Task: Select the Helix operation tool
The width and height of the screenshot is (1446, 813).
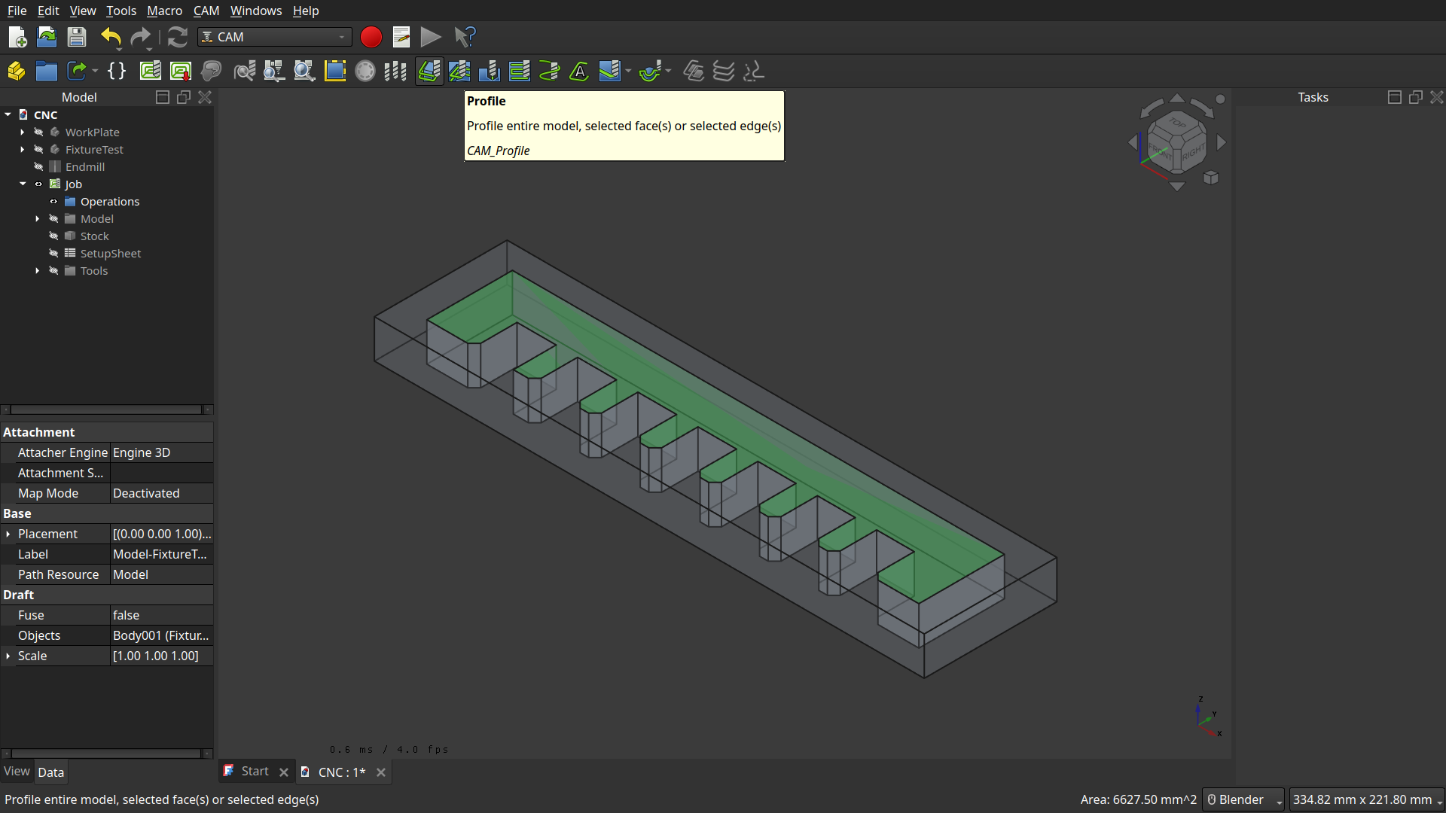Action: point(550,72)
